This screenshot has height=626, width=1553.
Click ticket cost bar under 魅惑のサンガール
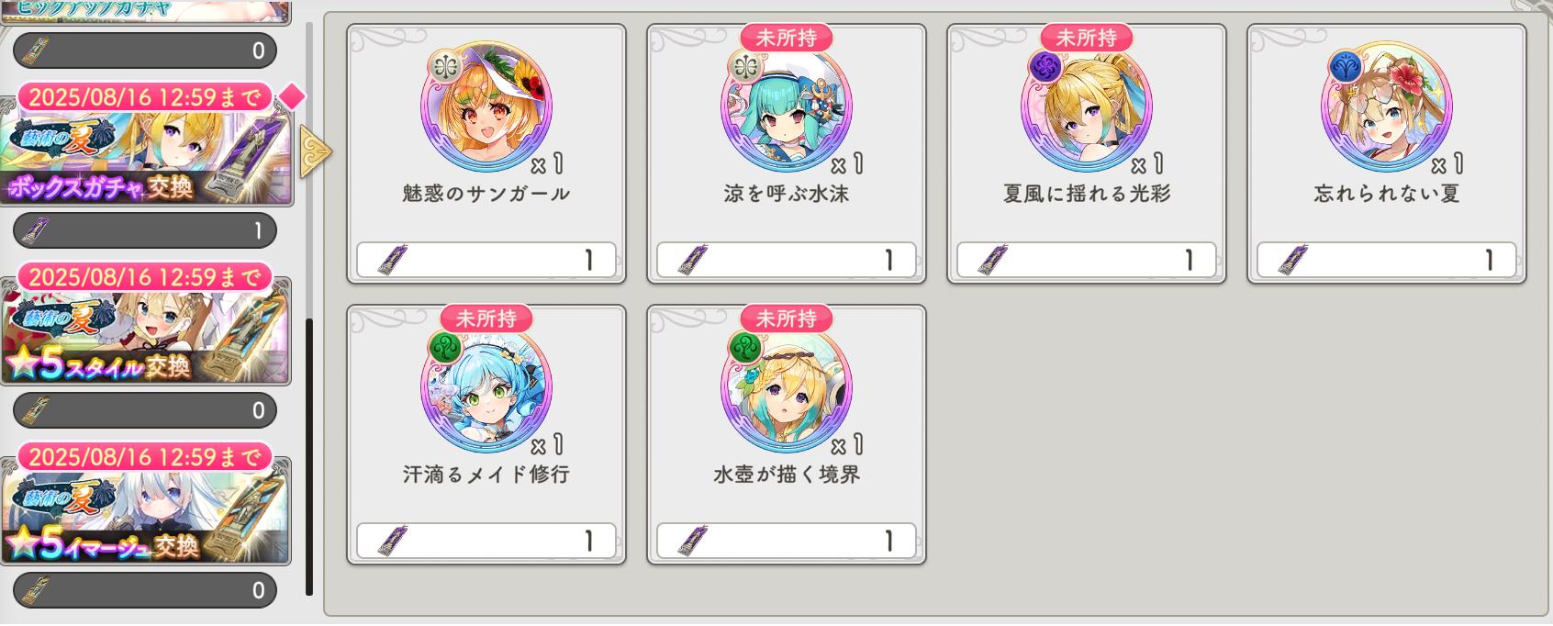click(x=486, y=261)
